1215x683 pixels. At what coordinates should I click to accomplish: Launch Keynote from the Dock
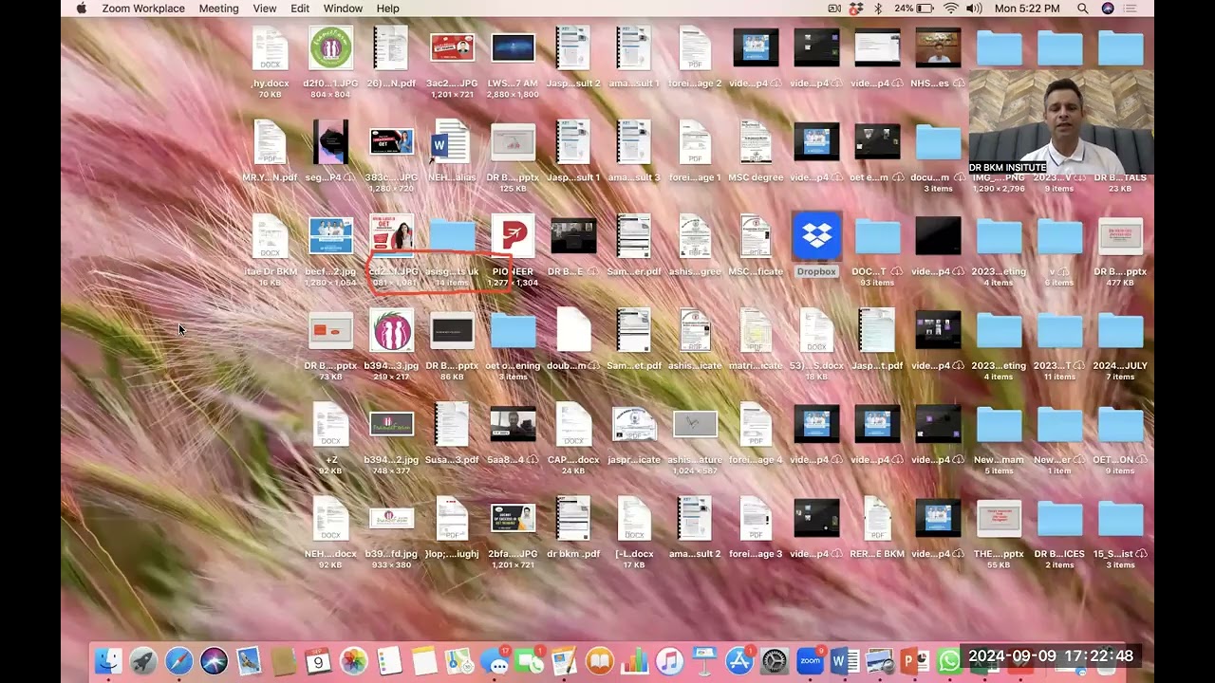704,661
